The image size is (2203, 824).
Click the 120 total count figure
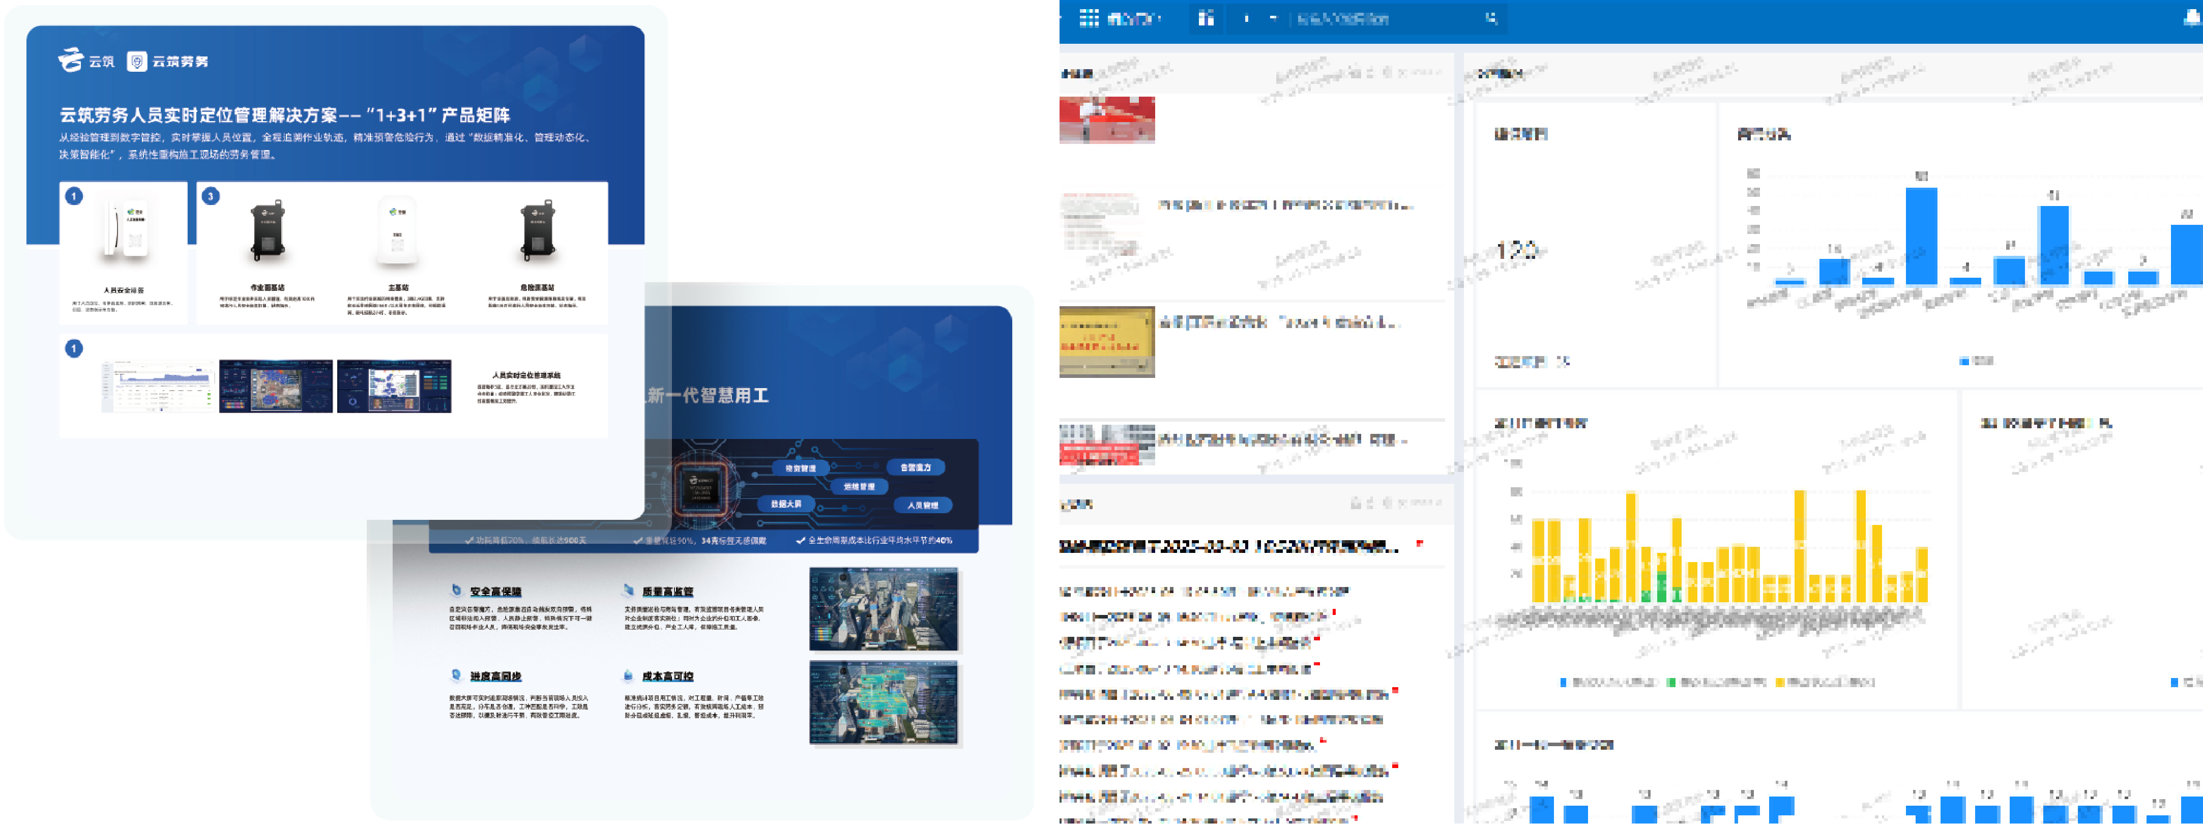point(1516,250)
